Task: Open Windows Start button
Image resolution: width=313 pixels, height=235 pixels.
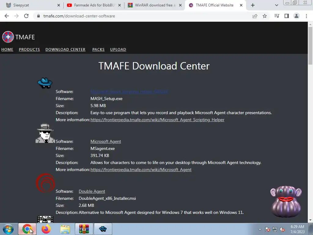Action: point(8,229)
